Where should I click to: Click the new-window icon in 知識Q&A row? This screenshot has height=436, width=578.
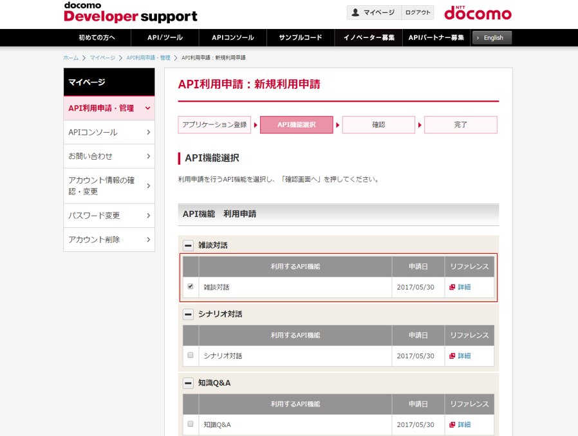pos(452,425)
